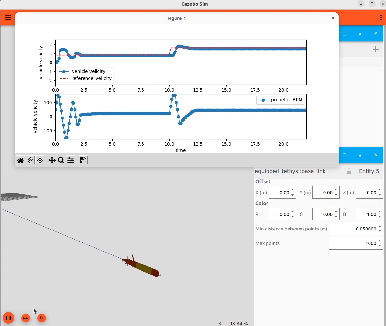Expand the real time factor arrow
Screen dimensions: 386x326
coord(220,324)
